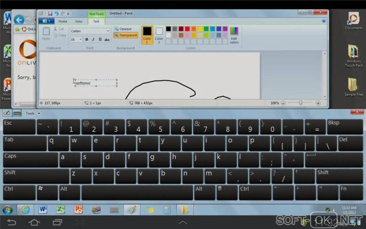
Task: Switch to handwriting input panel mode
Action: click(7, 113)
